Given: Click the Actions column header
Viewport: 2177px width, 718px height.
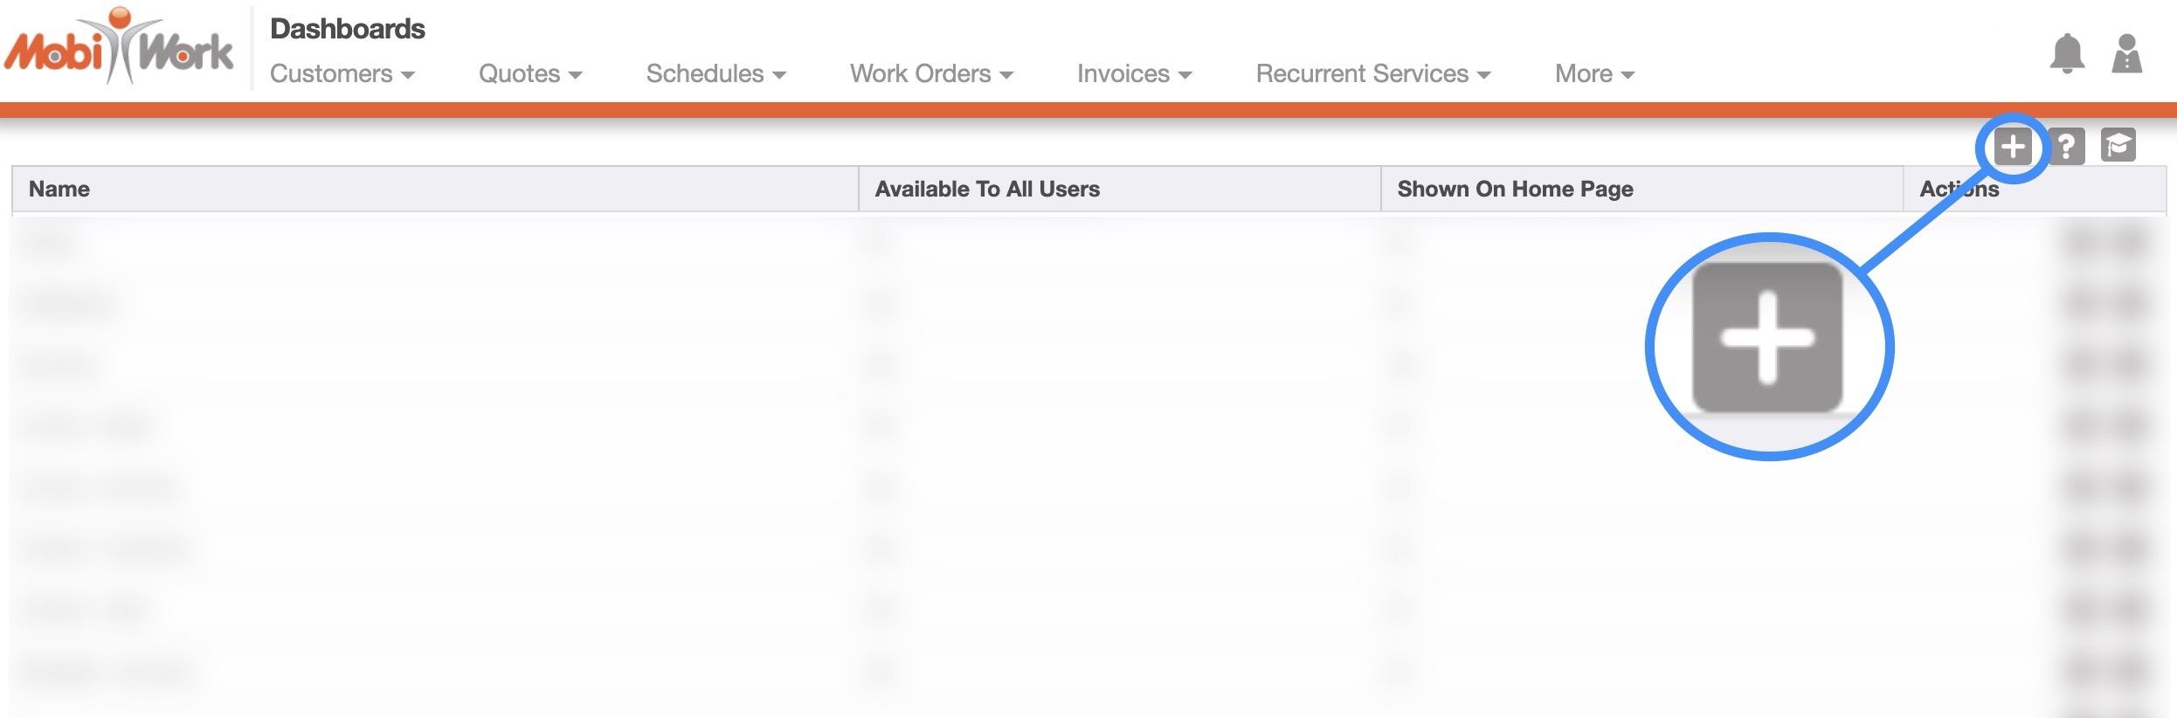Looking at the screenshot, I should click(x=1959, y=190).
